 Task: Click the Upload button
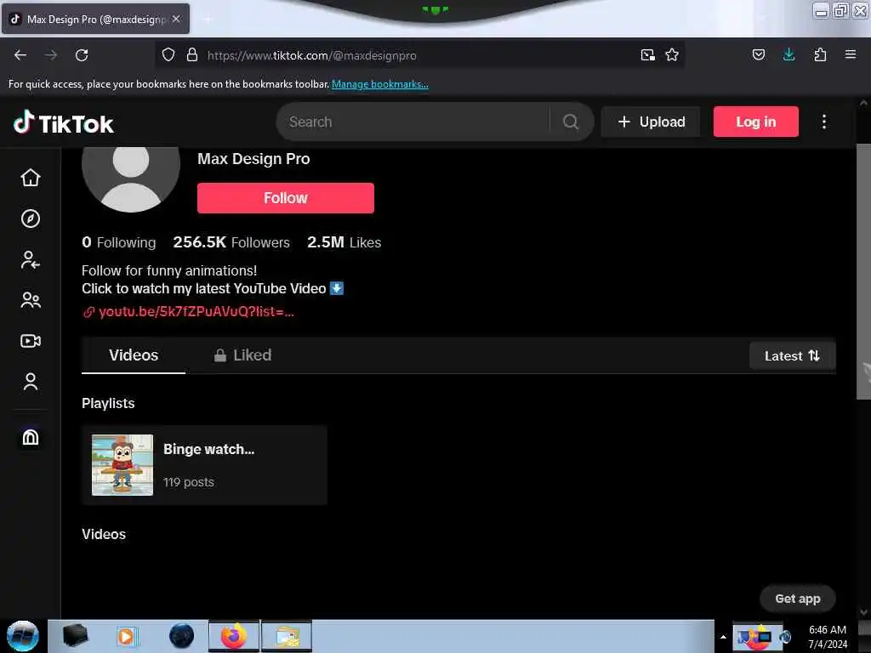point(651,122)
